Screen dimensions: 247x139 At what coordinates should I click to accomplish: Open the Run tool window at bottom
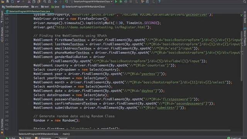click(10, 138)
